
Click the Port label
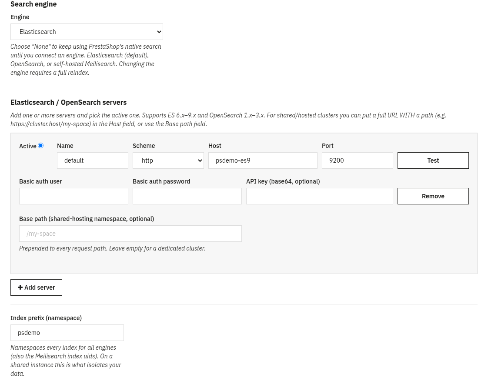pos(328,146)
